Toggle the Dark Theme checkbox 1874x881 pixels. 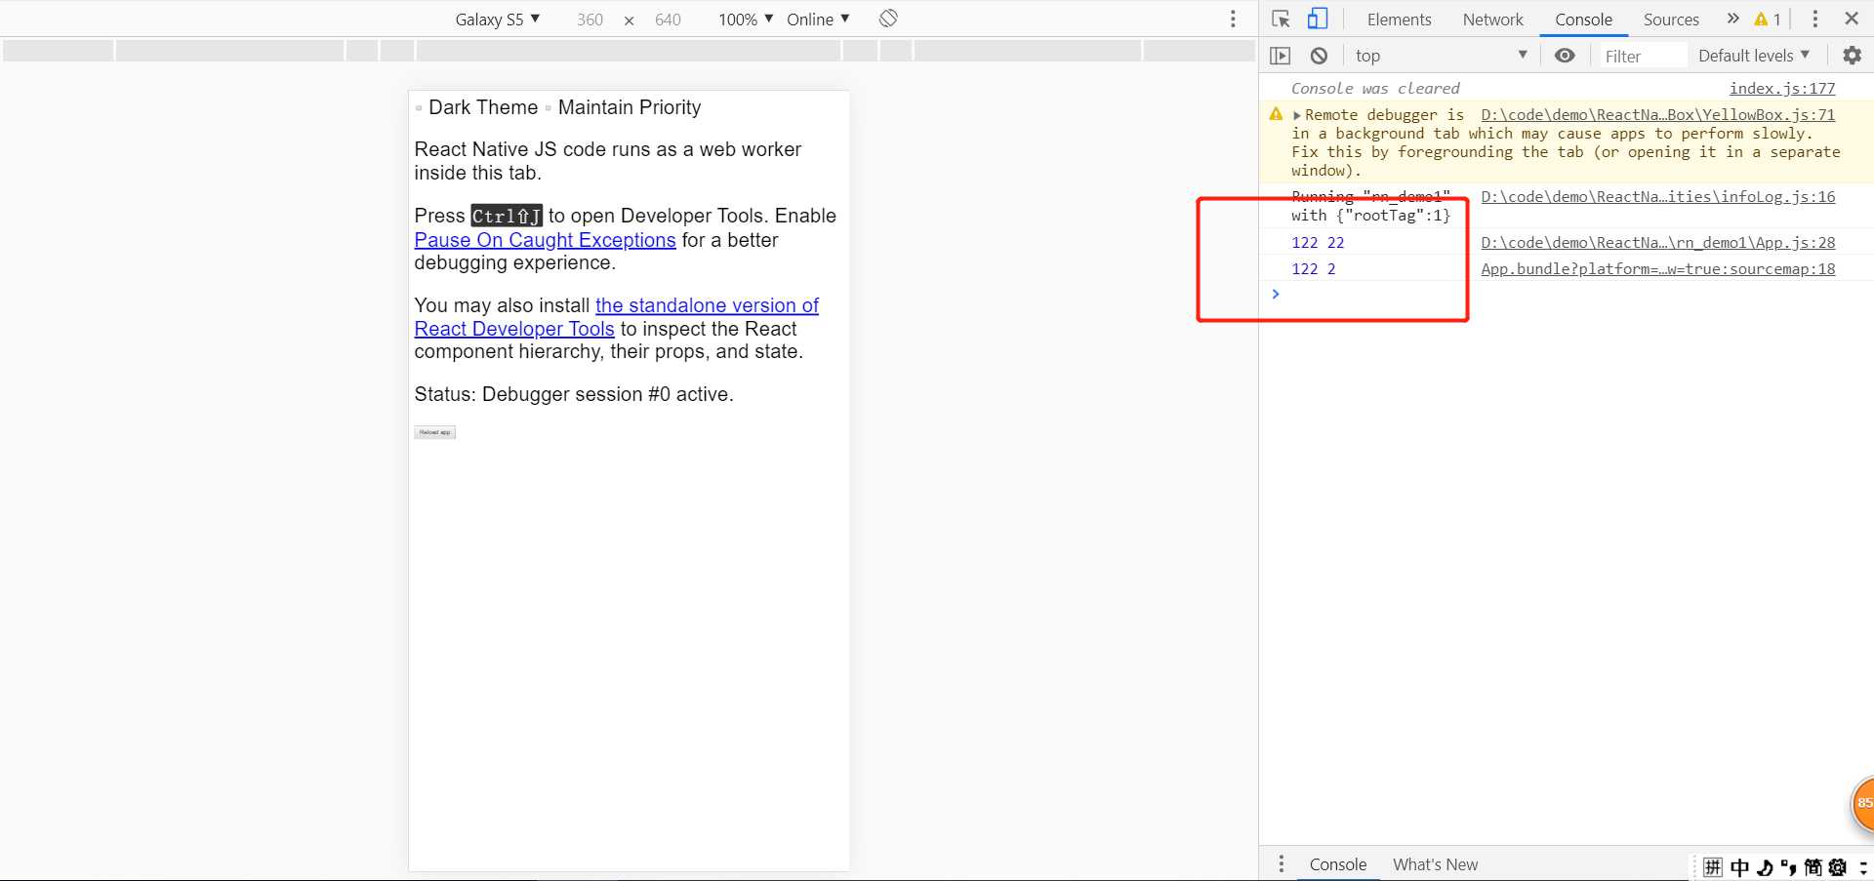click(419, 108)
